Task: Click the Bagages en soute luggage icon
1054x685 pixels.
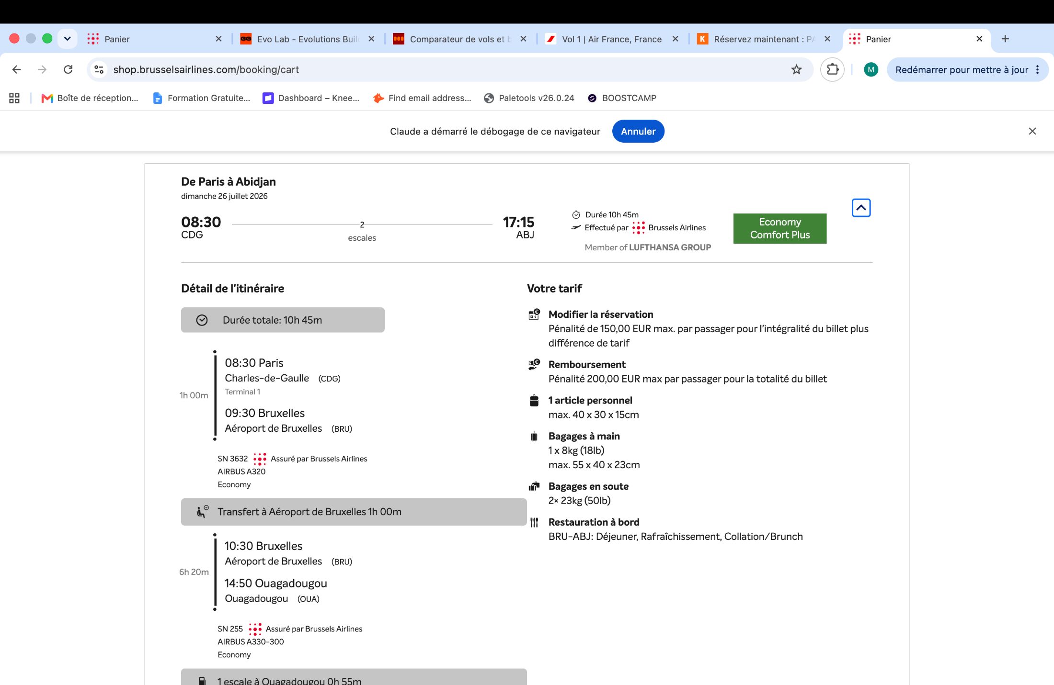Action: [534, 487]
